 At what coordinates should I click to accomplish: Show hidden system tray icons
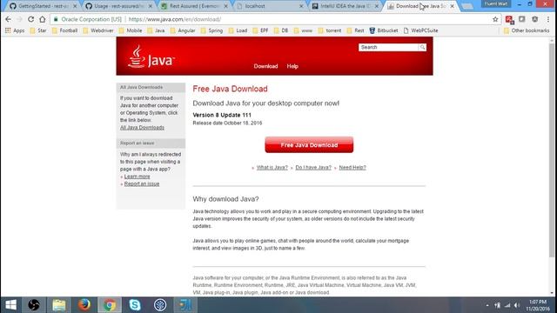[x=487, y=305]
